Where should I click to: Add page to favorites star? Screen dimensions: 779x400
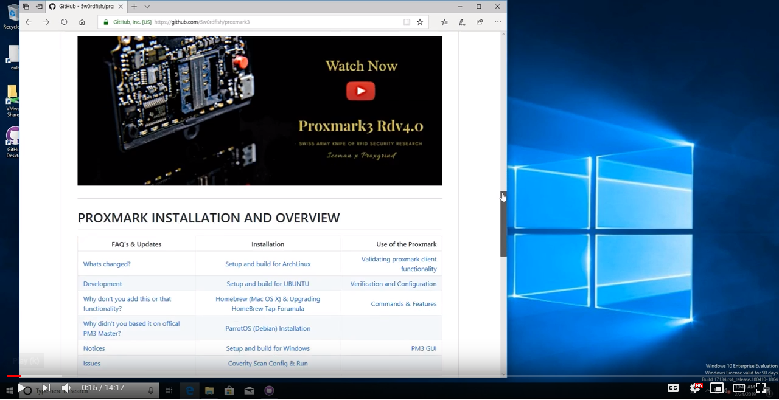click(x=420, y=22)
